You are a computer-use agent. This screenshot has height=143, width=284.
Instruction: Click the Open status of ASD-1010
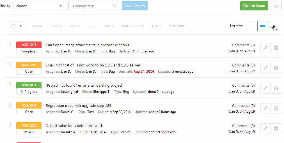point(29,71)
